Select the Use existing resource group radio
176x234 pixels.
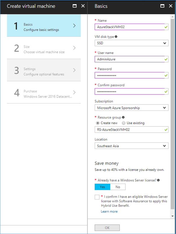pyautogui.click(x=123, y=123)
